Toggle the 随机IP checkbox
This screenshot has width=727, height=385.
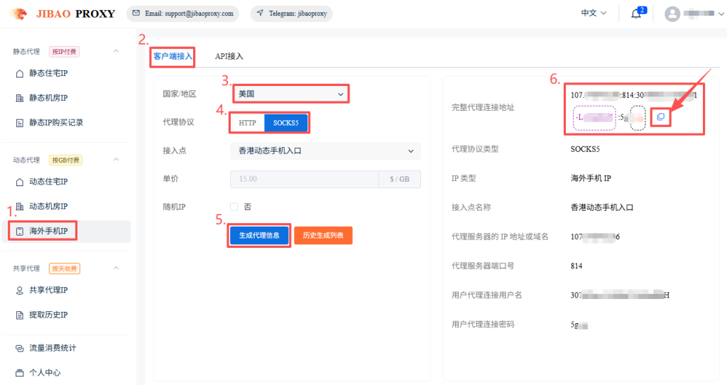point(234,207)
